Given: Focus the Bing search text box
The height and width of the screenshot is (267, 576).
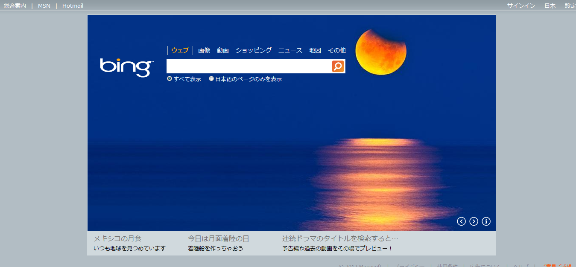Looking at the screenshot, I should coord(249,66).
